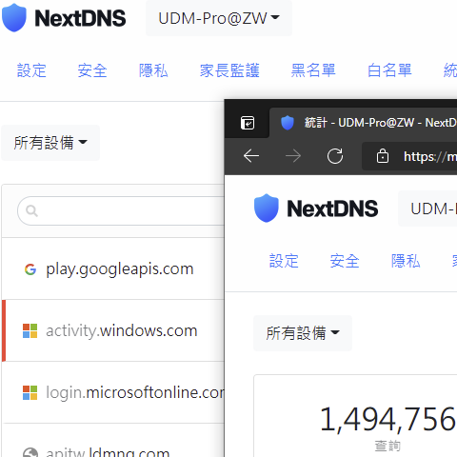Open the 所有設備 dropdown in the background page
This screenshot has height=457, width=457.
[50, 143]
